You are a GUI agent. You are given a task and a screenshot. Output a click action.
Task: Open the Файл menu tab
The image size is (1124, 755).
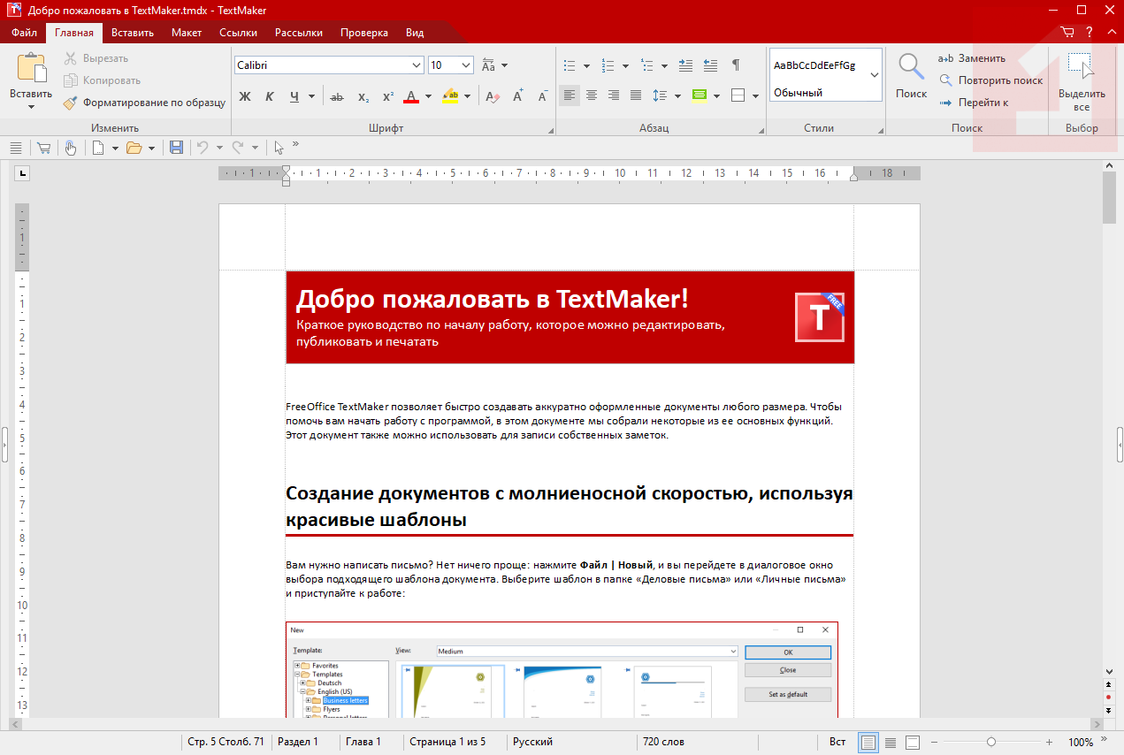(x=24, y=33)
